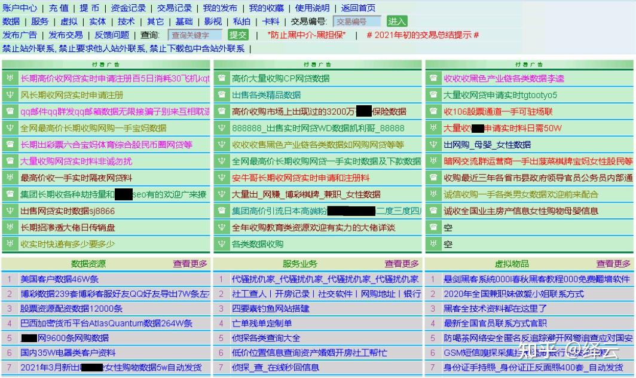Select the 虚拟 category
Screen dimensions: 636x378
click(69, 22)
